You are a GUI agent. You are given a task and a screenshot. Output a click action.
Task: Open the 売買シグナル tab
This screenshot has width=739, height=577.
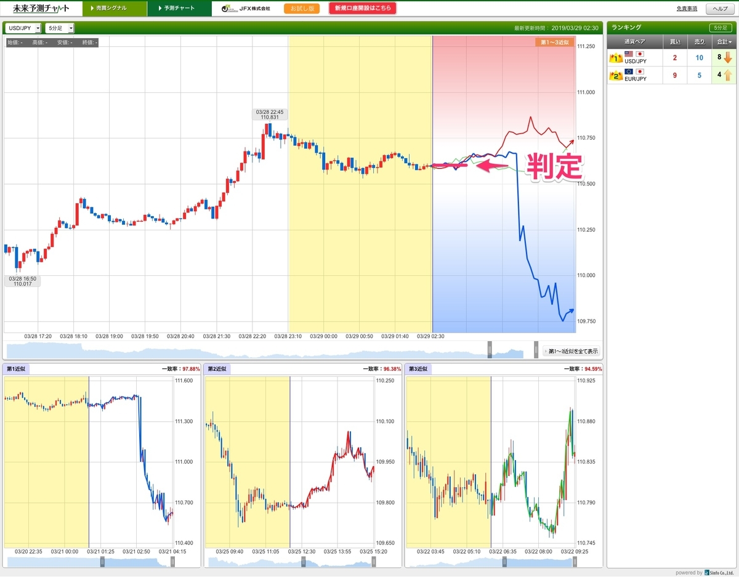coord(114,9)
